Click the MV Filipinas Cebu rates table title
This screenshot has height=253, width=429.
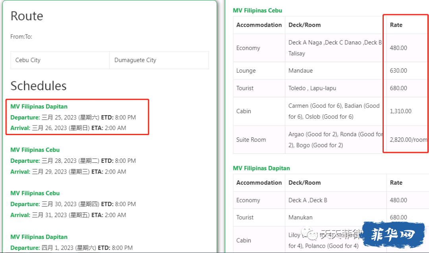click(x=257, y=10)
